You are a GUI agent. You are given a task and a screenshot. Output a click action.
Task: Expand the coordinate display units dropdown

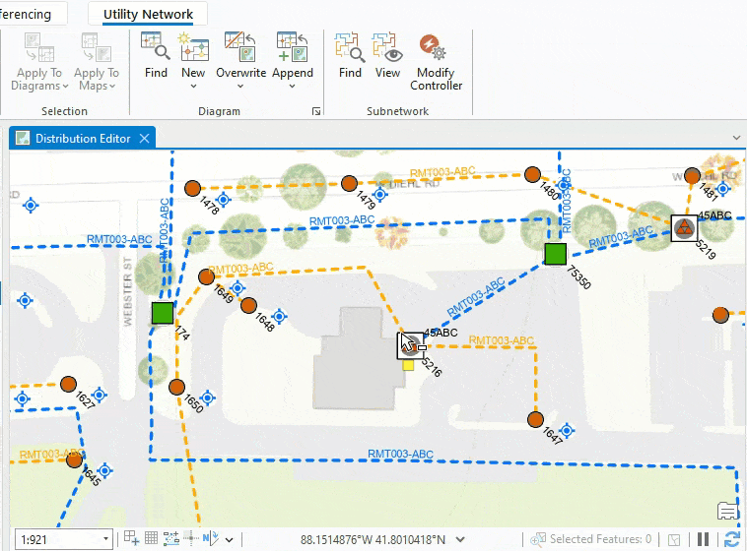coord(460,539)
